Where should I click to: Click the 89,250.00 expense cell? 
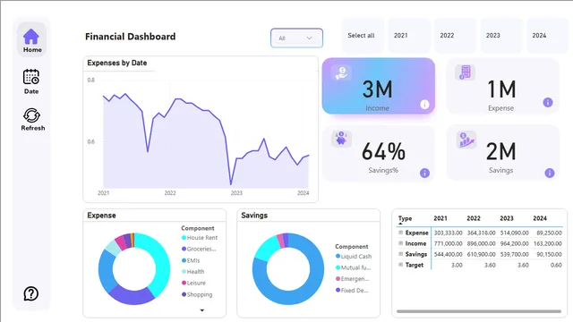(549, 233)
